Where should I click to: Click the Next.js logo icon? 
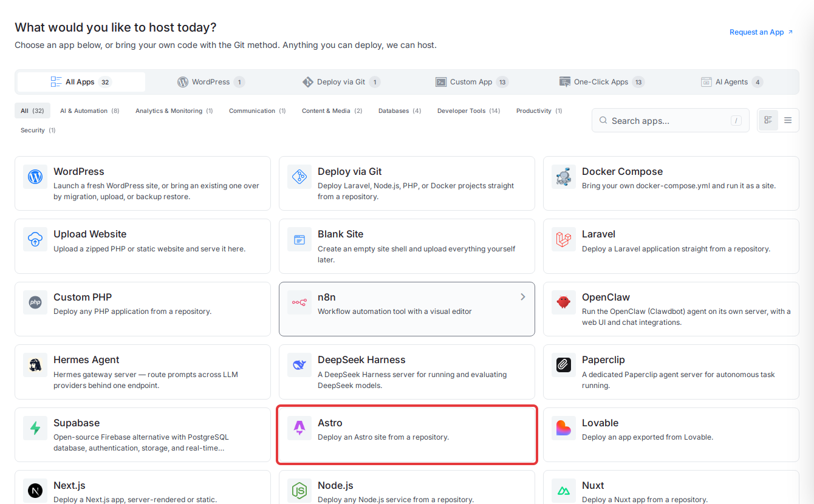(35, 491)
